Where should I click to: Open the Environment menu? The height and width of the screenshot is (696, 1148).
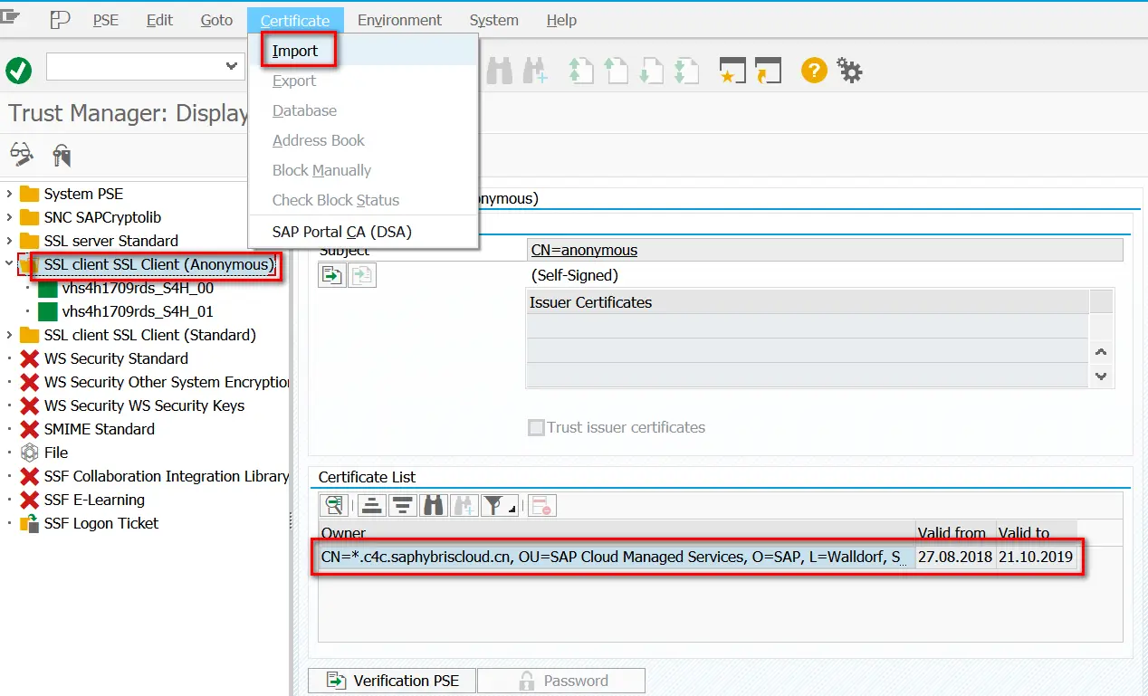[x=399, y=20]
